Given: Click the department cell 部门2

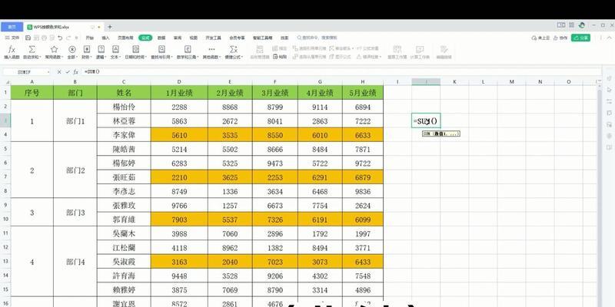Looking at the screenshot, I should pos(75,170).
